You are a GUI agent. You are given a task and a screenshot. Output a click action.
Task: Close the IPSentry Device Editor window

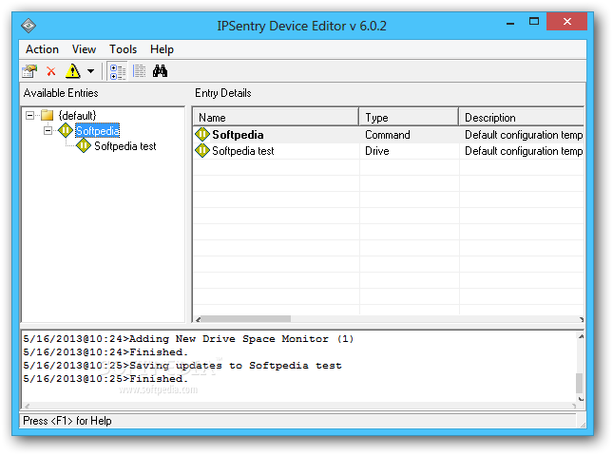tap(566, 22)
